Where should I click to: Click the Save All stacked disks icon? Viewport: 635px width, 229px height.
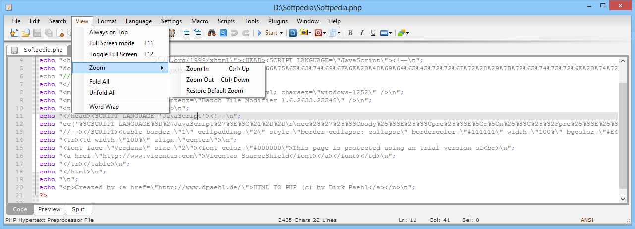coord(49,33)
